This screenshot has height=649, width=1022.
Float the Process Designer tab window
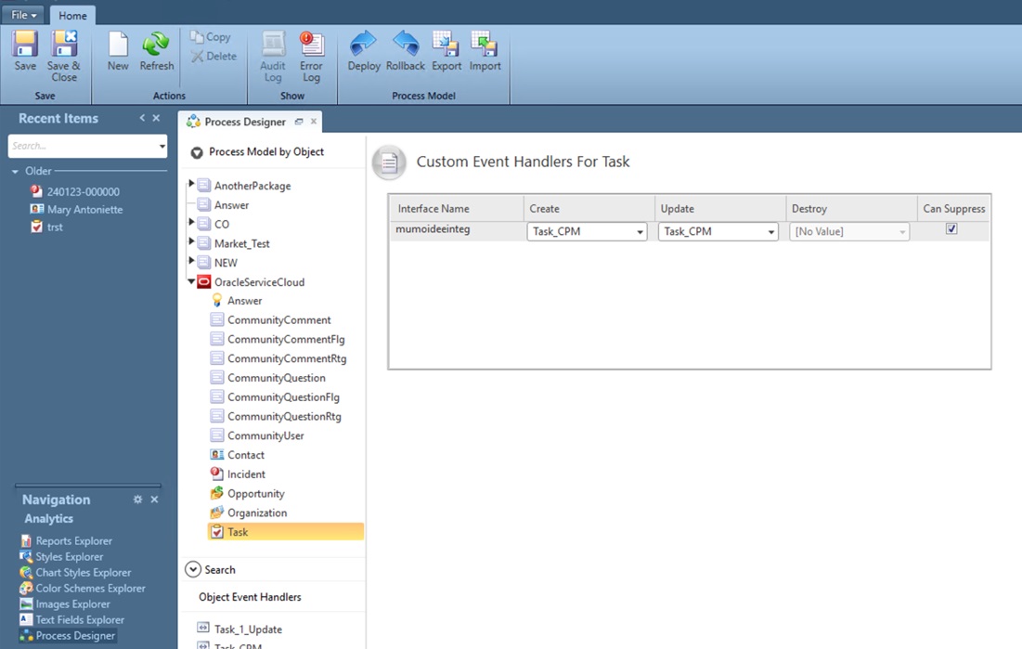click(x=299, y=122)
